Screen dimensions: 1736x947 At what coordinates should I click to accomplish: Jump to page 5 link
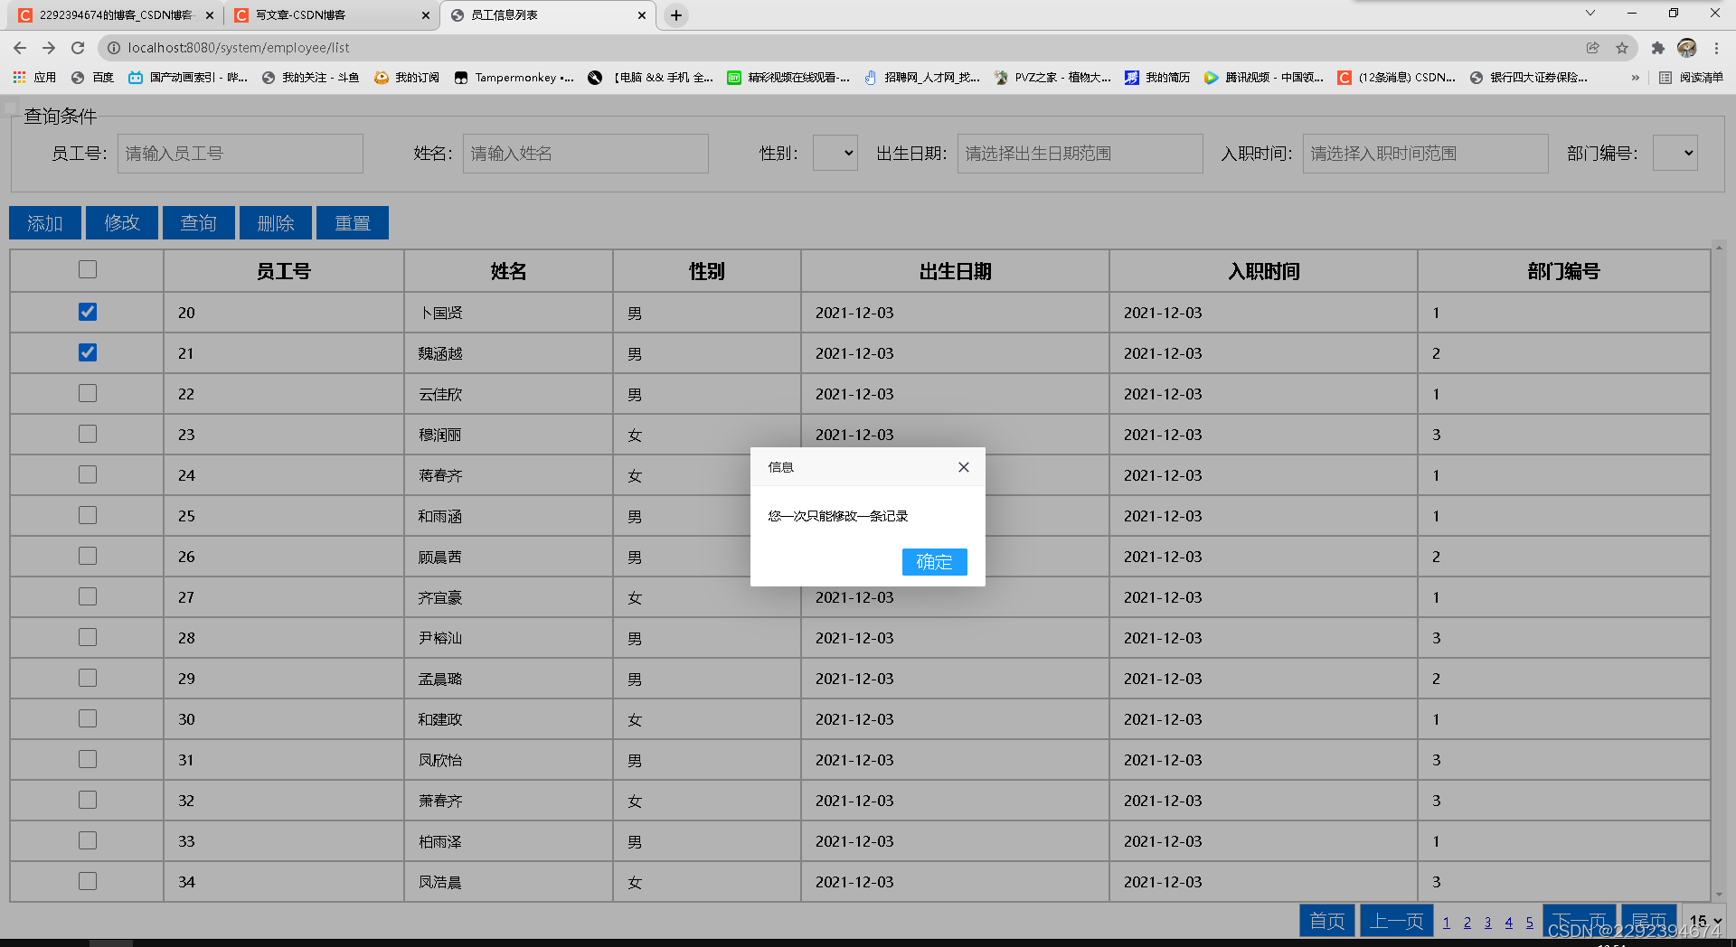(x=1530, y=923)
